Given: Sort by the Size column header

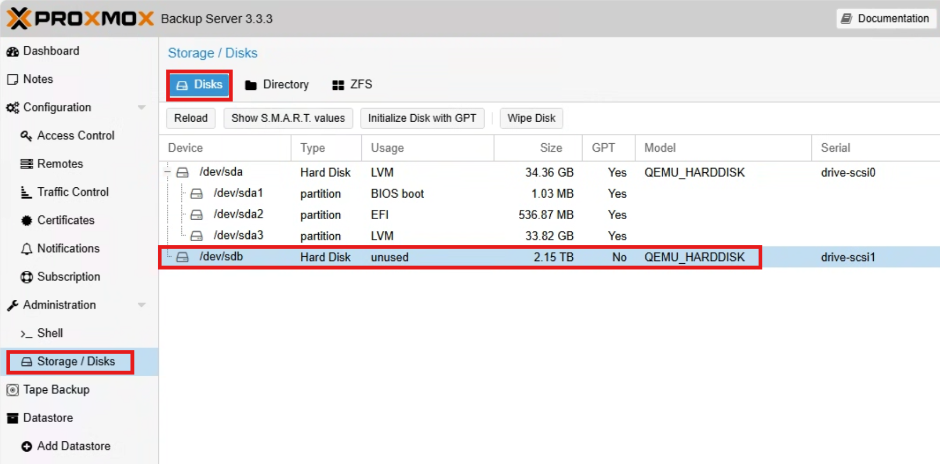Looking at the screenshot, I should pos(538,147).
